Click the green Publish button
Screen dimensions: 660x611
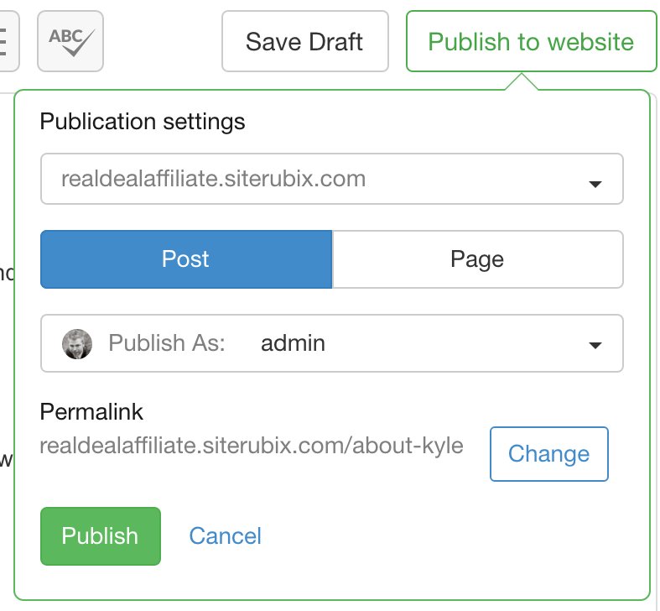[101, 536]
